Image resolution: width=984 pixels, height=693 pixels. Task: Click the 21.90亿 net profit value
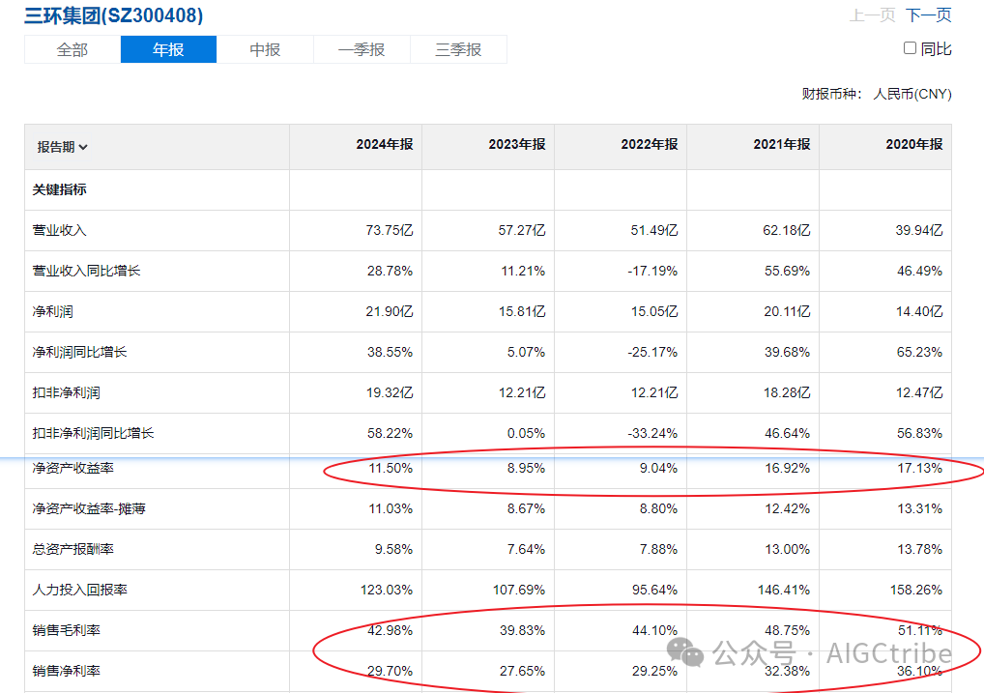(390, 311)
